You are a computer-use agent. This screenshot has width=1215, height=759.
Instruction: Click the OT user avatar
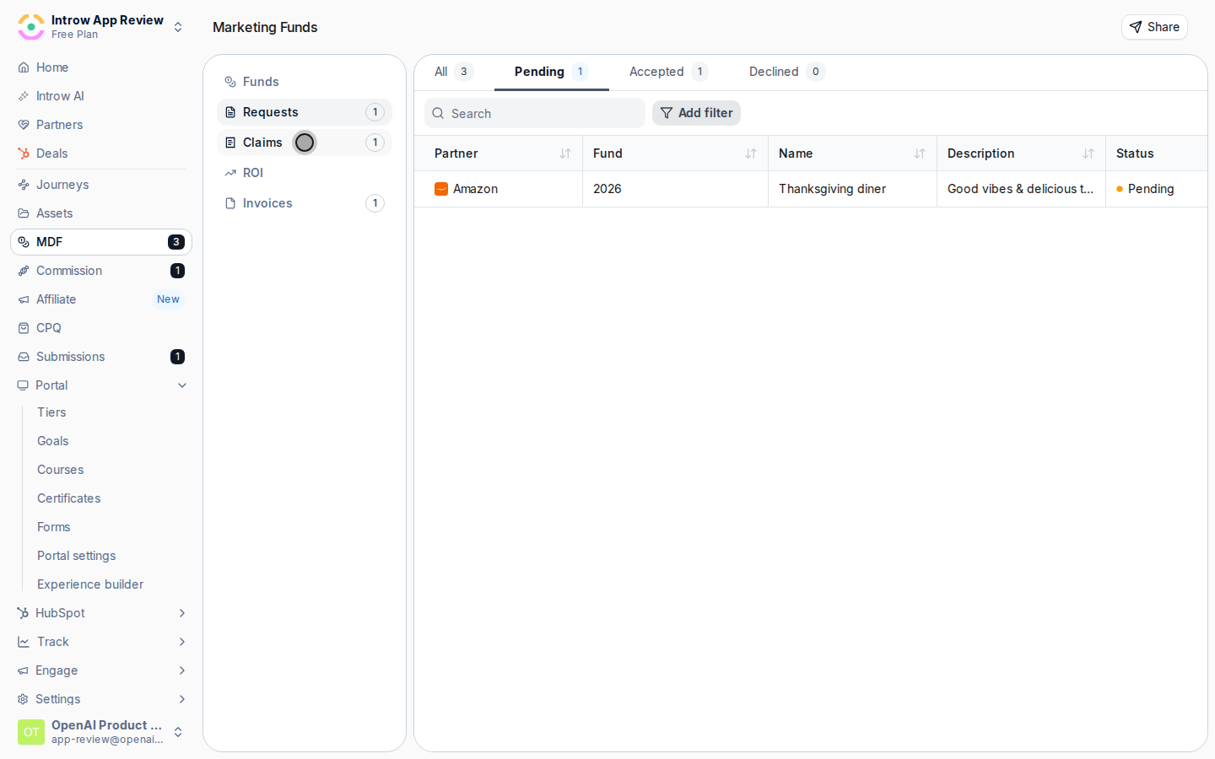click(x=31, y=732)
